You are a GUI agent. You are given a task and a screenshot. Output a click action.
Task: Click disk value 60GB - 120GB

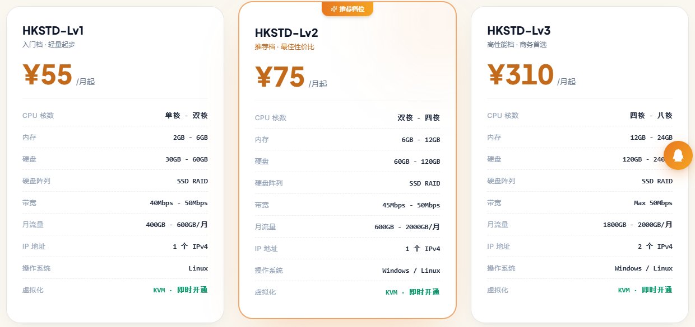coord(417,162)
